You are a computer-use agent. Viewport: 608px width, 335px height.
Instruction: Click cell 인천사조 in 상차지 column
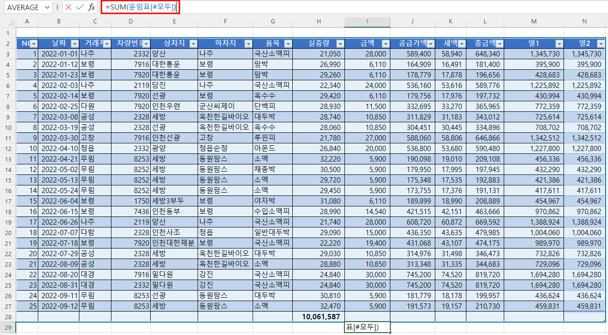pyautogui.click(x=174, y=233)
